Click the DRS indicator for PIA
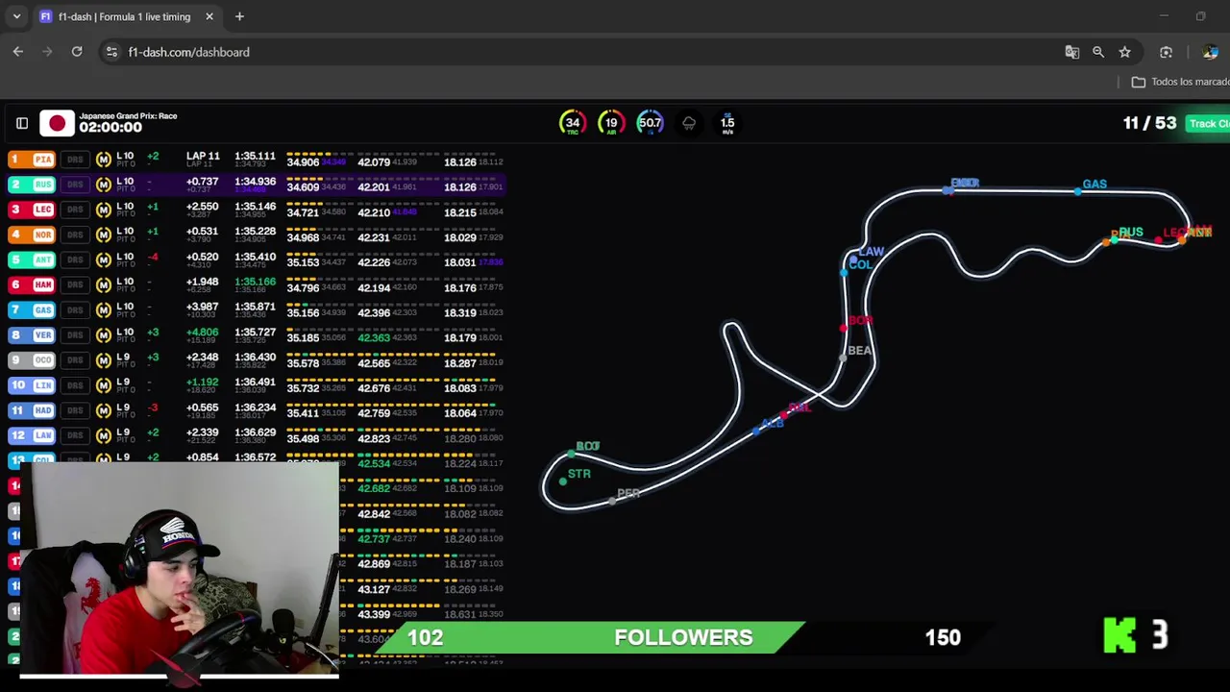 (x=75, y=160)
